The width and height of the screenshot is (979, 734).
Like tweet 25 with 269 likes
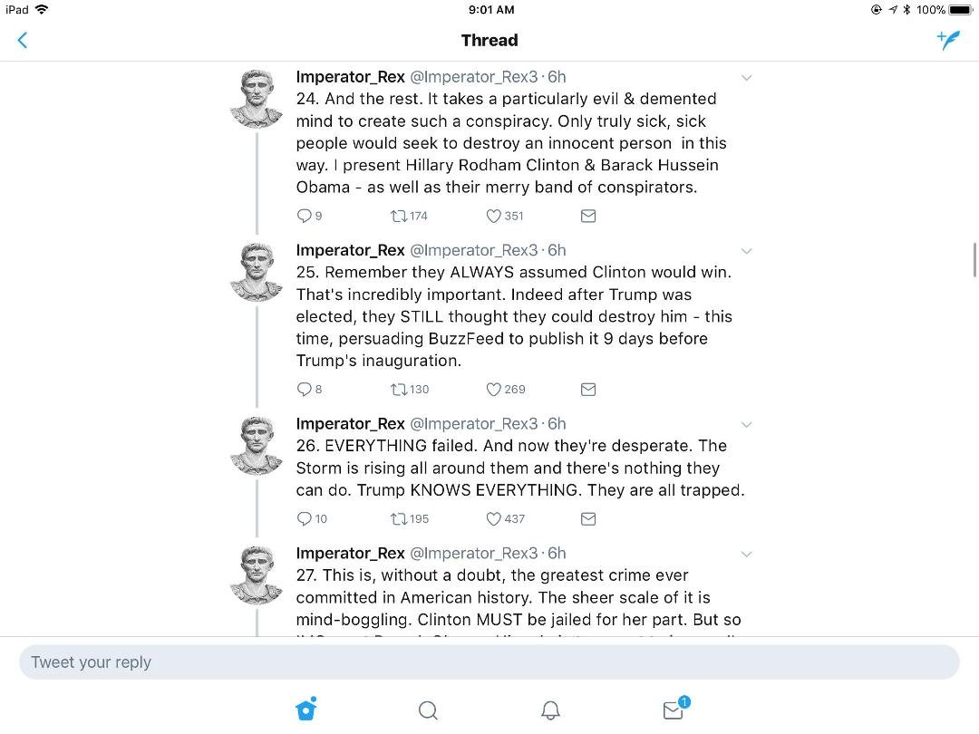[x=493, y=390]
